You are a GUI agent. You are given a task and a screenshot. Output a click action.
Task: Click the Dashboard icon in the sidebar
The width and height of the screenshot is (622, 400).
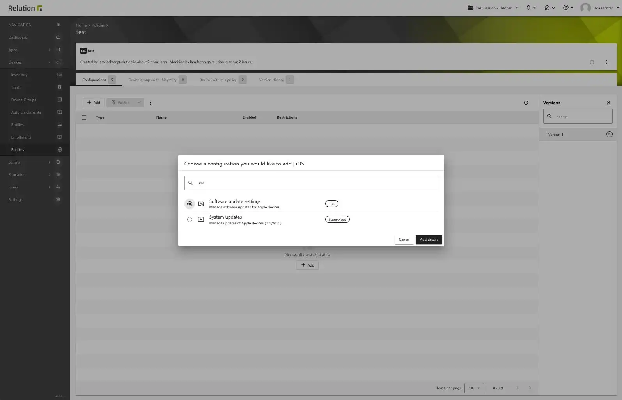[58, 37]
